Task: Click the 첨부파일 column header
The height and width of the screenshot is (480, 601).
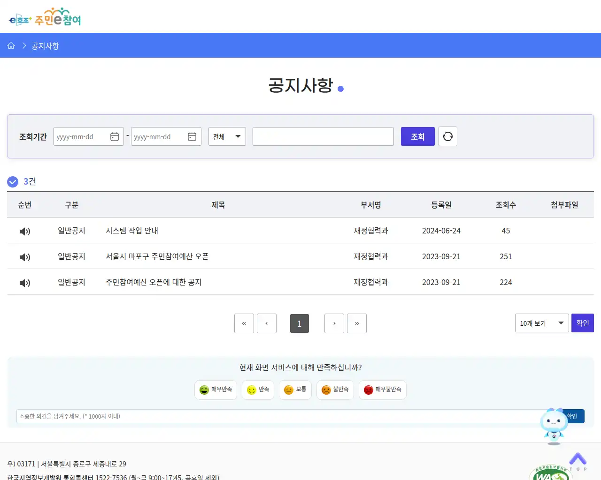Action: click(x=564, y=205)
